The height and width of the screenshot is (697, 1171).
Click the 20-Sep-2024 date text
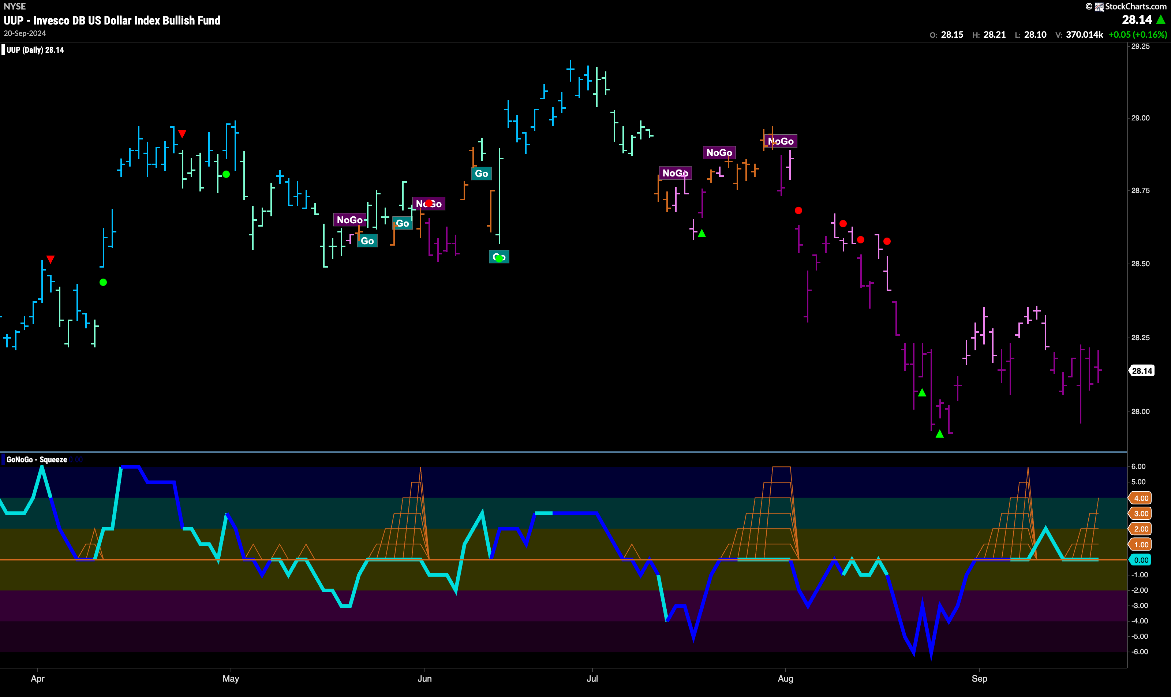(25, 33)
